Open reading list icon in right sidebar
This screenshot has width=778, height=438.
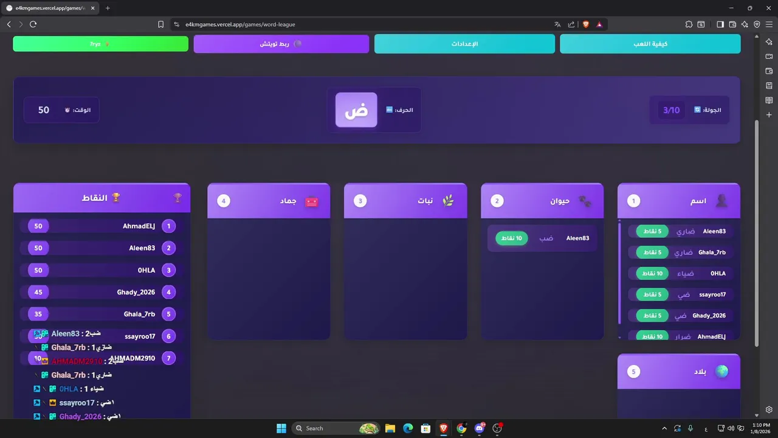[769, 100]
